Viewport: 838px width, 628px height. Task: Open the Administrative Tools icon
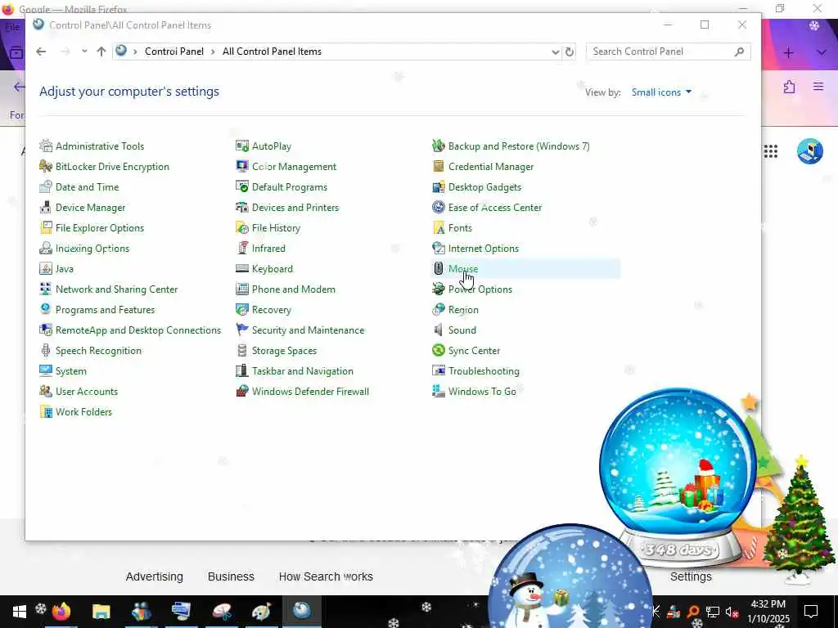coord(46,146)
